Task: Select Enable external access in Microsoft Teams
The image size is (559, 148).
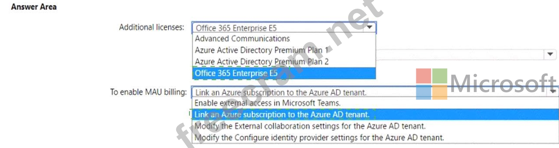Action: point(268,103)
